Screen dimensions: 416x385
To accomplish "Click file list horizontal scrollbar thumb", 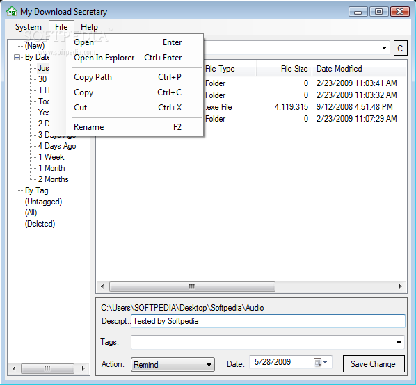I will 192,287.
